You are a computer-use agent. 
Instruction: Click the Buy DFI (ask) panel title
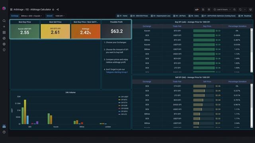192,22
